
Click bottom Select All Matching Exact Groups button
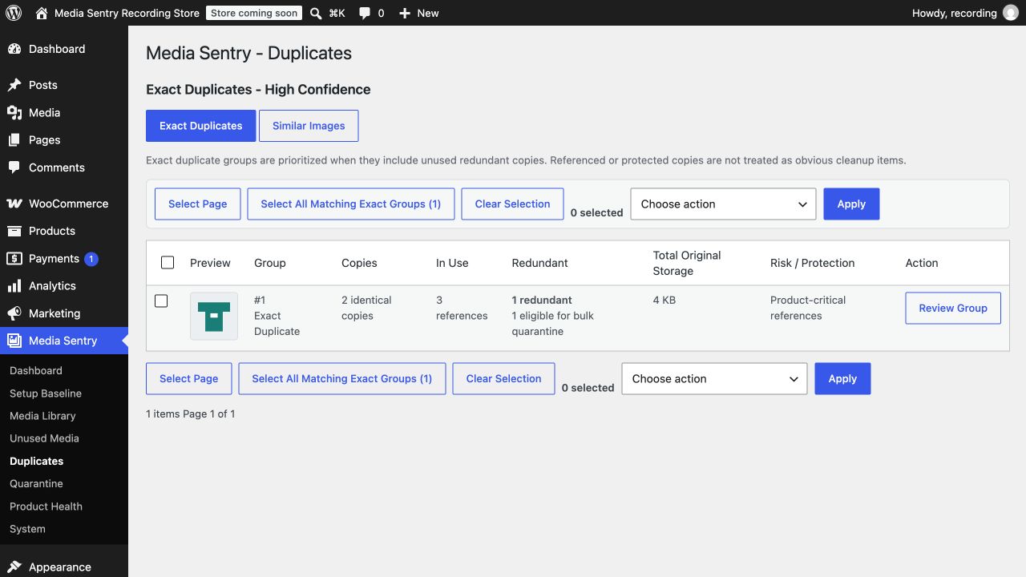tap(342, 379)
